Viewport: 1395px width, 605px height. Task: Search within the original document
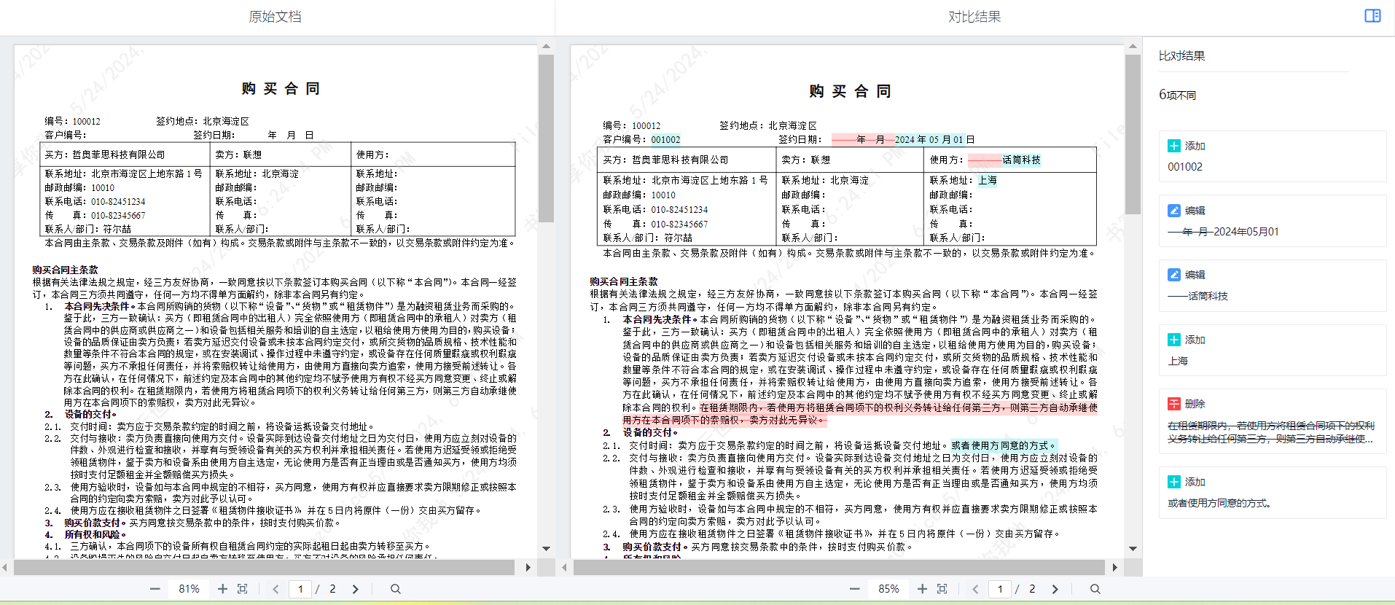pyautogui.click(x=395, y=589)
